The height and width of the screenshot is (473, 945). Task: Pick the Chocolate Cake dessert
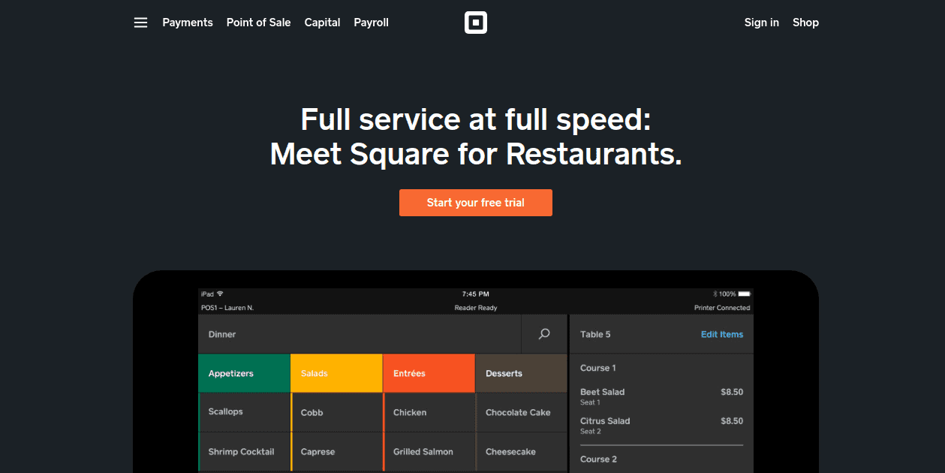521,412
